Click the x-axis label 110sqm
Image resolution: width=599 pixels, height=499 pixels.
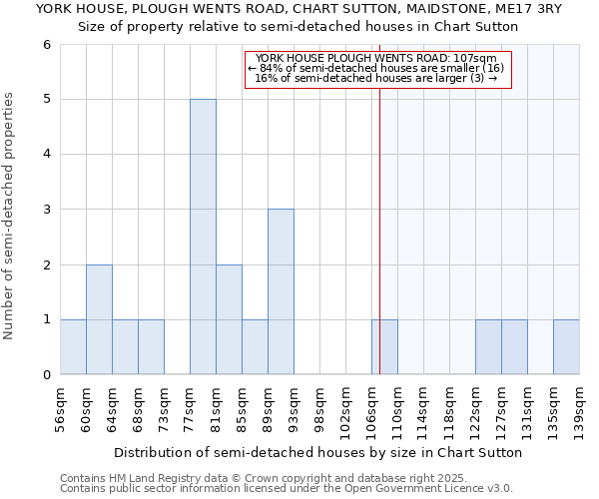click(397, 414)
